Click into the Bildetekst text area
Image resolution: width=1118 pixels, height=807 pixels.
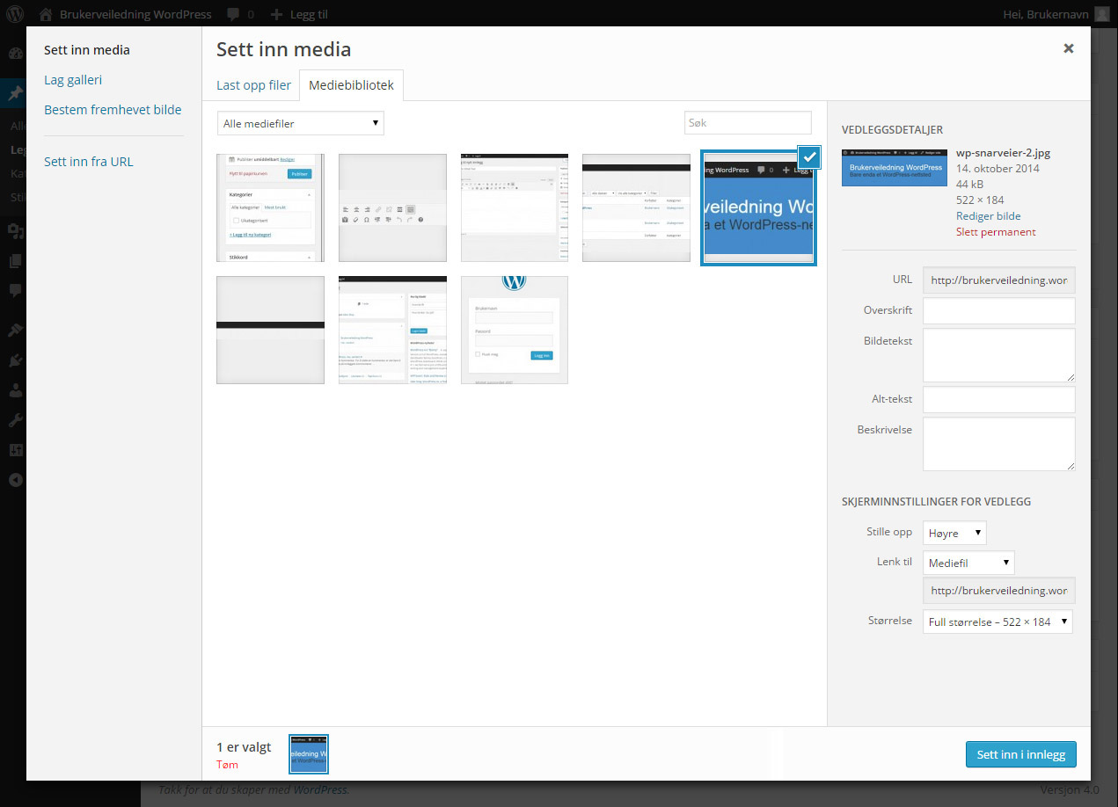(x=998, y=355)
